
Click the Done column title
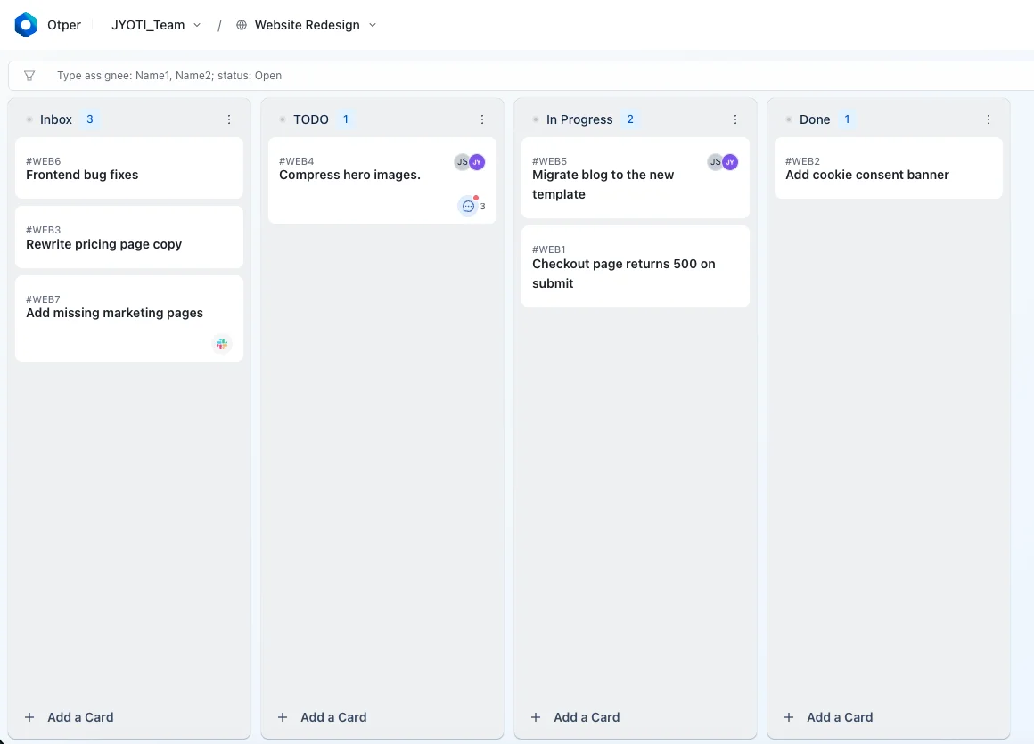(x=815, y=119)
